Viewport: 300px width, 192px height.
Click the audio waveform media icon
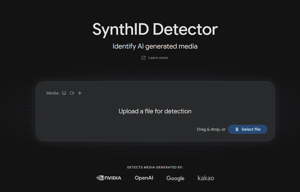coord(80,93)
